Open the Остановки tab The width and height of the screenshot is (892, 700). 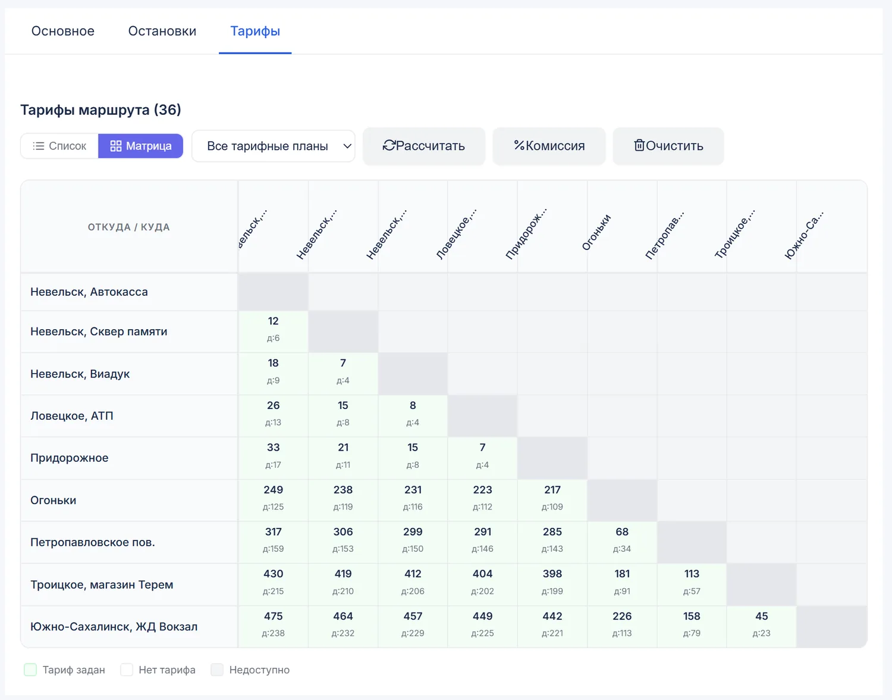(162, 31)
